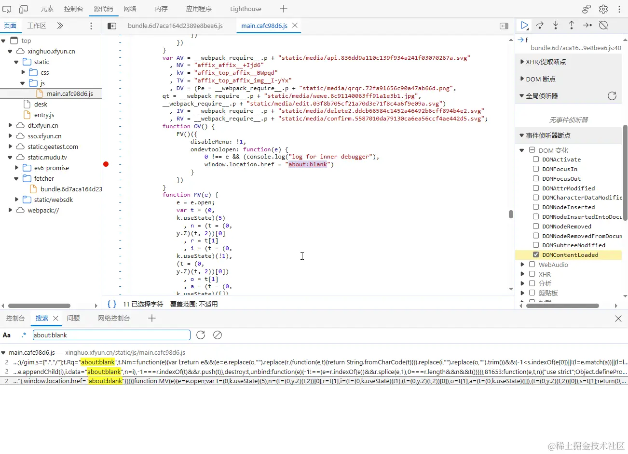Enable the DOMActivate breakpoint checkbox
The width and height of the screenshot is (628, 454).
536,160
